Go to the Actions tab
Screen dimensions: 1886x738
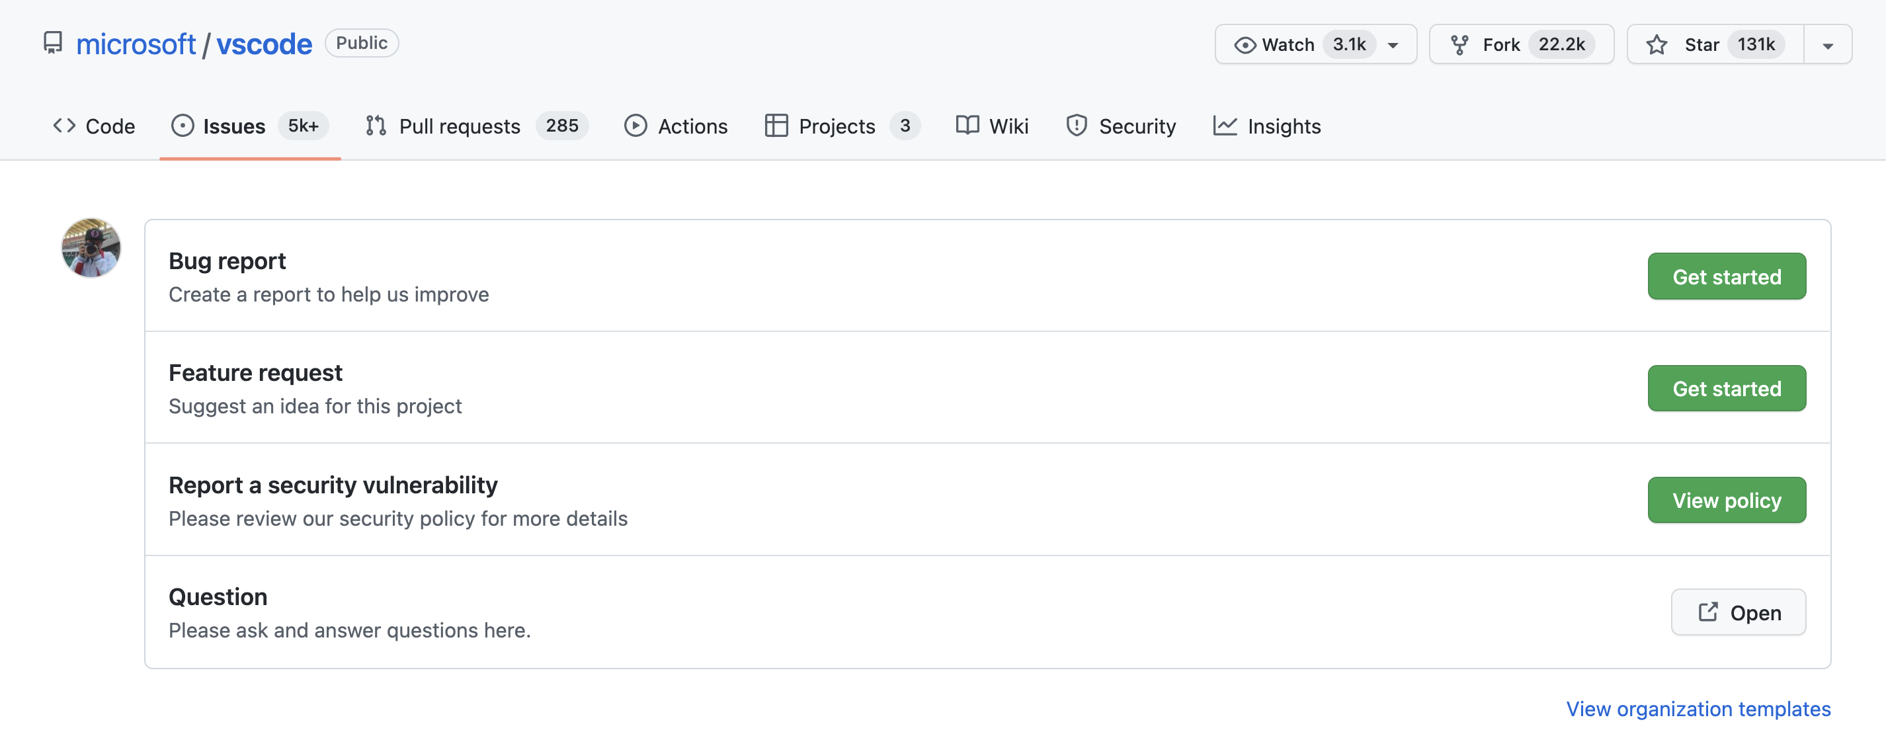676,126
